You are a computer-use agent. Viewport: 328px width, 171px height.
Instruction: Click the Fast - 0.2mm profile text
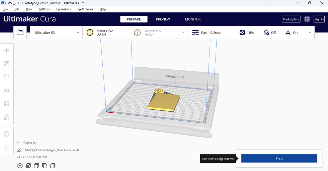point(211,33)
